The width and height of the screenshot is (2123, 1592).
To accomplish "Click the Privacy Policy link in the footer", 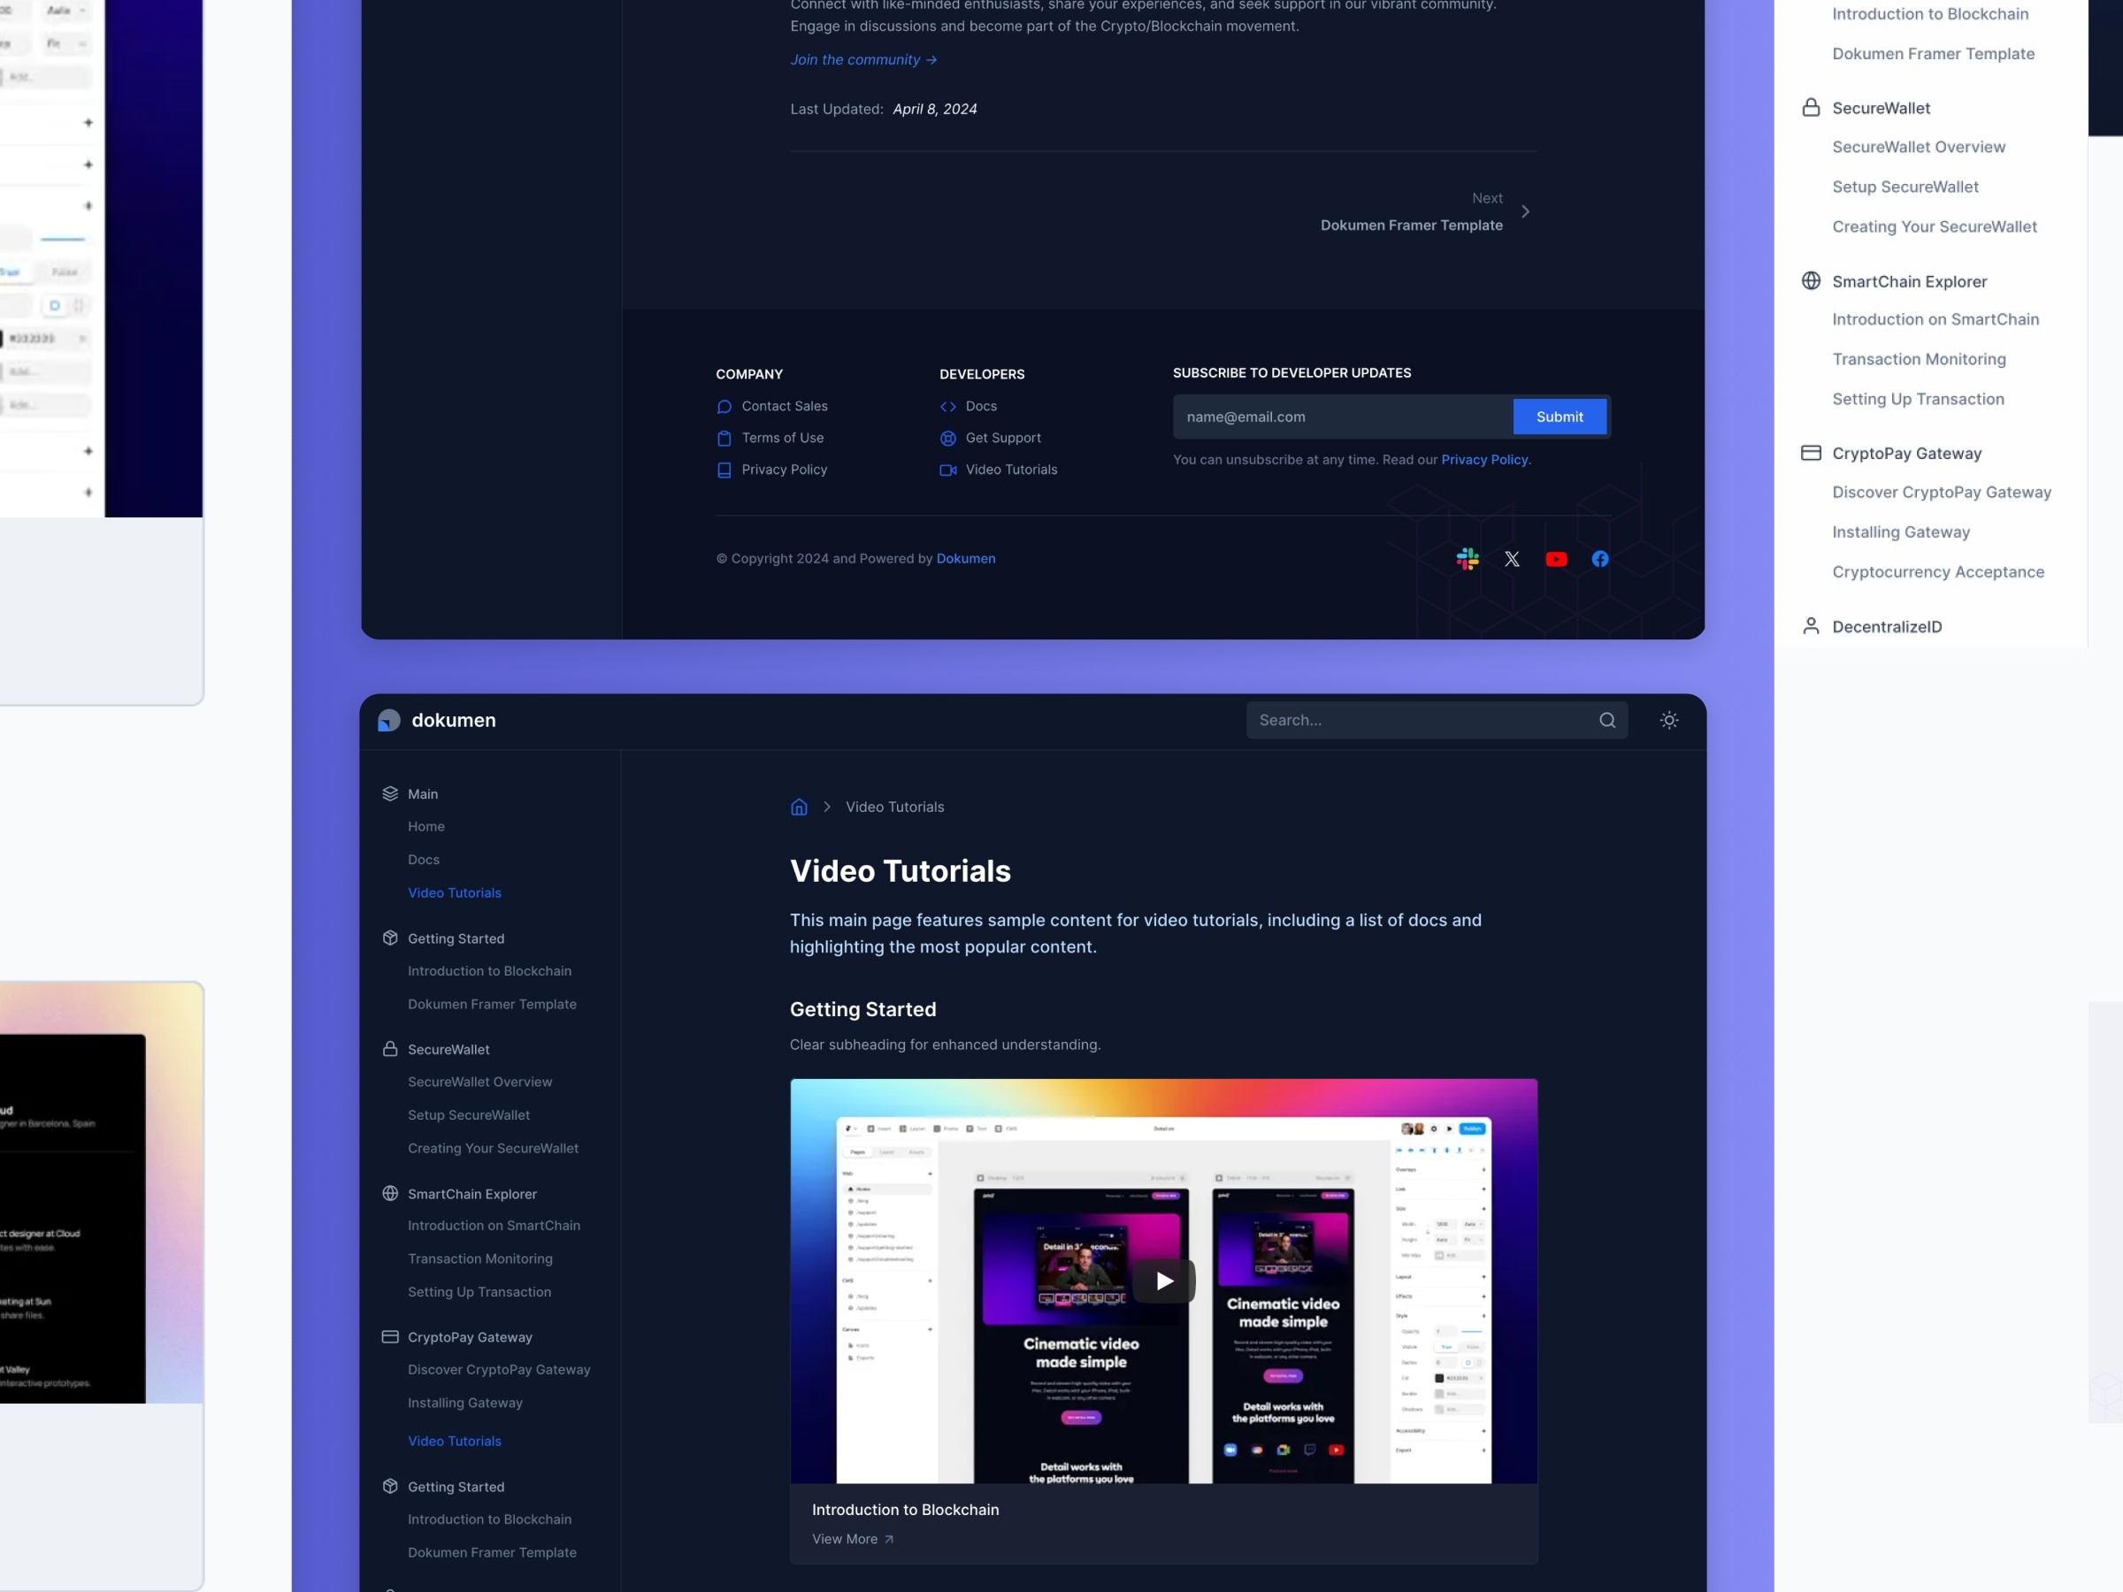I will click(x=784, y=470).
